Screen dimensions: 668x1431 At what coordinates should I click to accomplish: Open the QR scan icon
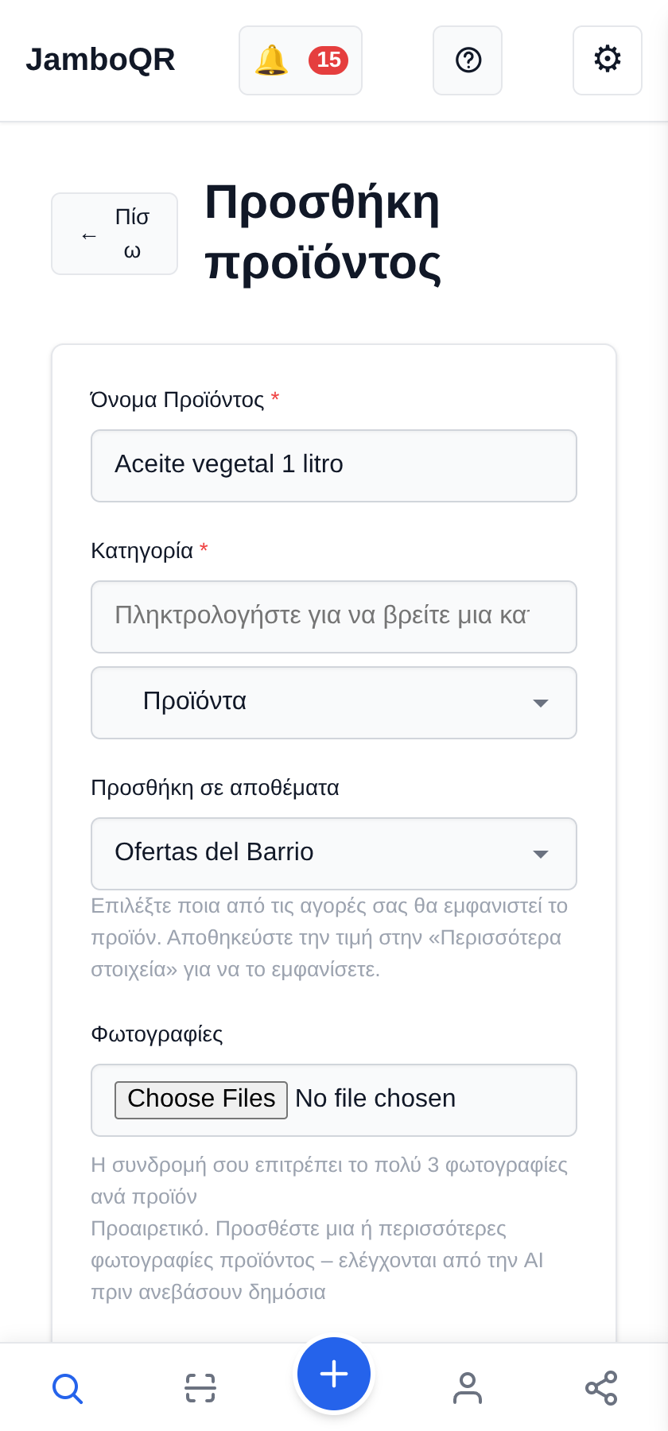click(x=200, y=1388)
